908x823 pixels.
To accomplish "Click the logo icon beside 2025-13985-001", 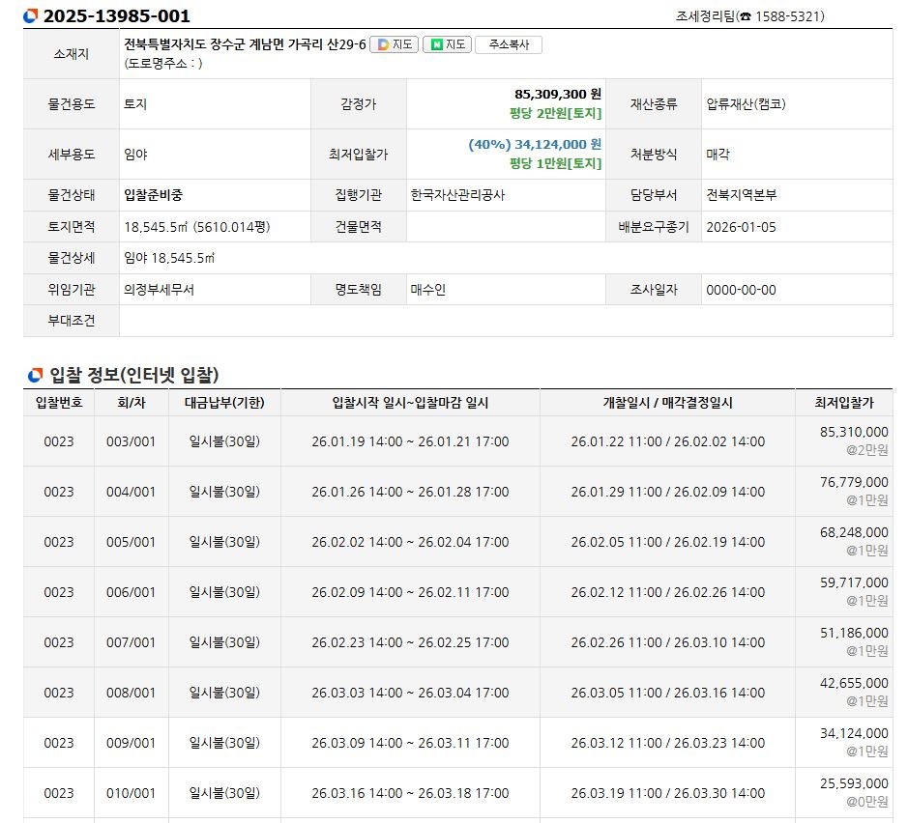I will 31,16.
